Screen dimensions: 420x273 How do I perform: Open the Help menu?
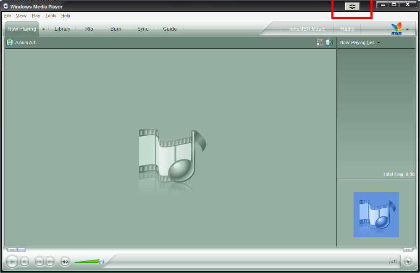click(66, 16)
